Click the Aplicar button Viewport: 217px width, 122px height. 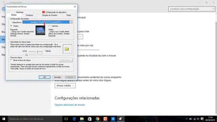pos(70,77)
